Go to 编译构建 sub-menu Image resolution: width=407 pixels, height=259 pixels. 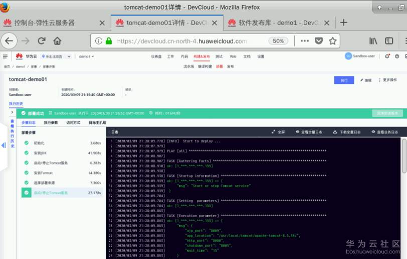205,66
